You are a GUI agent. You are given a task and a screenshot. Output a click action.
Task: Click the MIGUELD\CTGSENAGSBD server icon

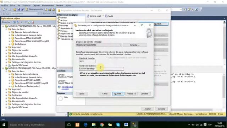click(x=6, y=68)
